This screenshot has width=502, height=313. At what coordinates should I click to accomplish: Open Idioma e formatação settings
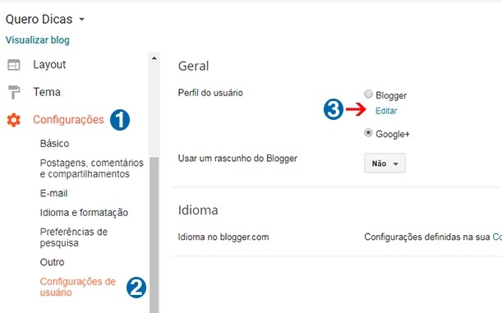point(84,213)
